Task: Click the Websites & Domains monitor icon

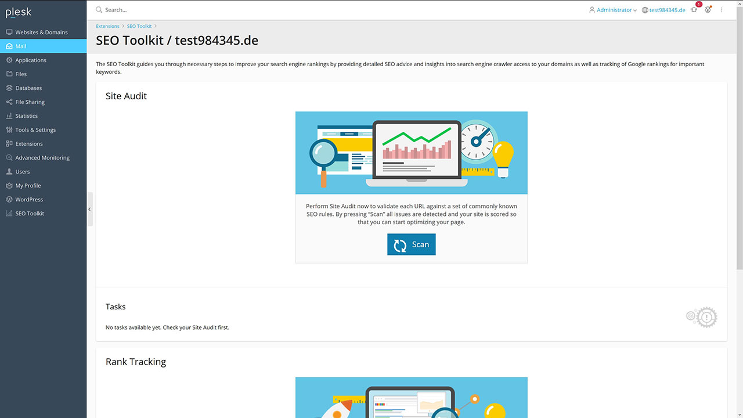Action: [x=9, y=33]
